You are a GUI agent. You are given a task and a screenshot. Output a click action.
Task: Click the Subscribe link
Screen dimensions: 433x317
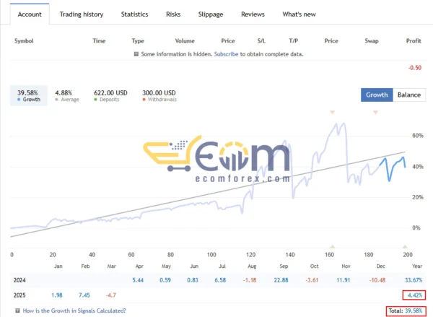point(226,54)
